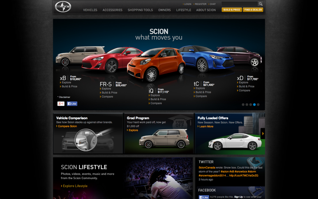Open Build & Price for tC

203,92
